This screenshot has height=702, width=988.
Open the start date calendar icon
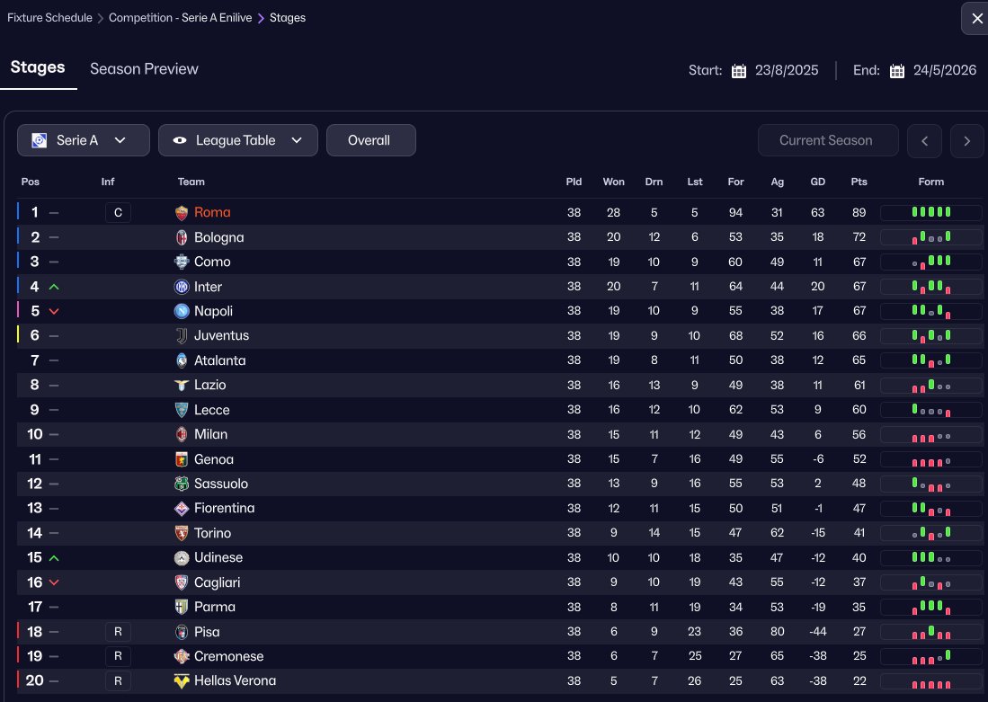tap(739, 71)
